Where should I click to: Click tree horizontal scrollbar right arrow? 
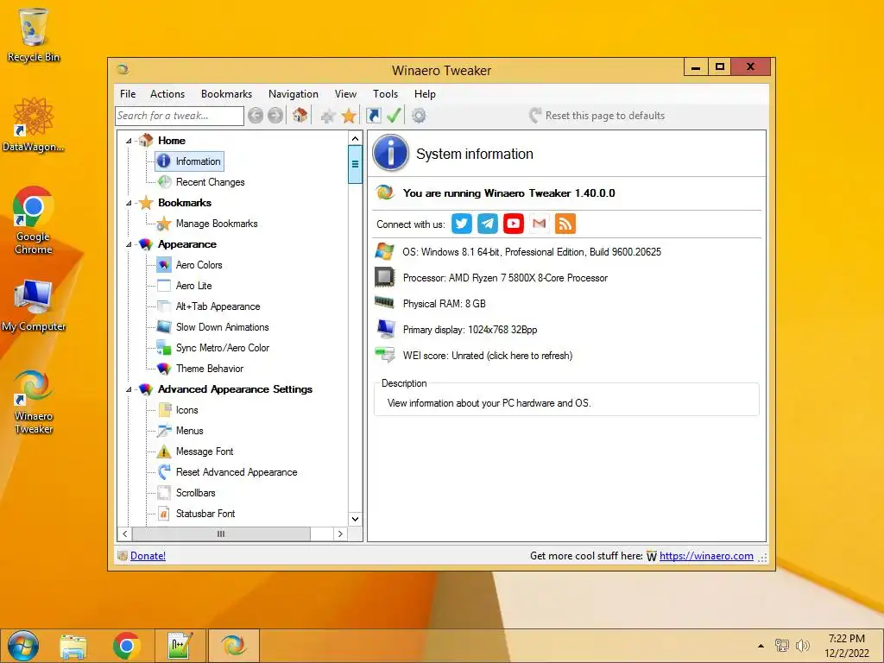coord(340,534)
